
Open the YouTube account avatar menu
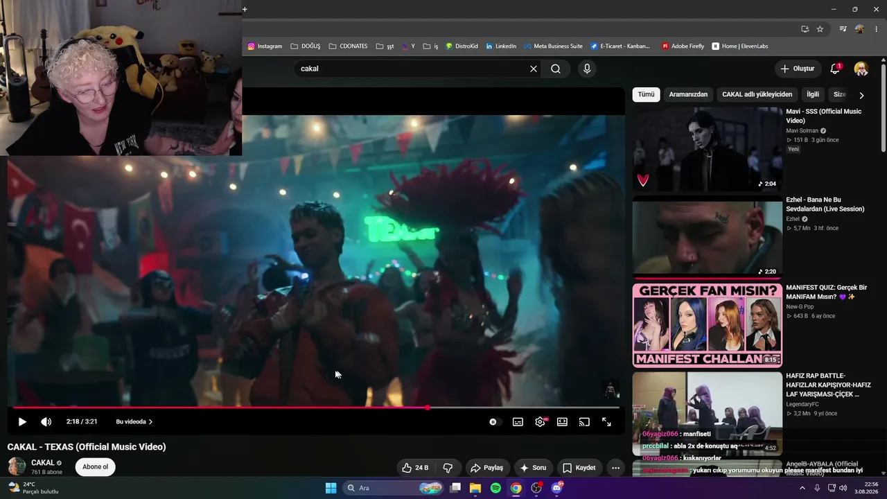pos(861,69)
